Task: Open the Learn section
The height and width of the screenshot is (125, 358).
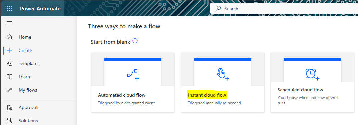Action: point(24,77)
